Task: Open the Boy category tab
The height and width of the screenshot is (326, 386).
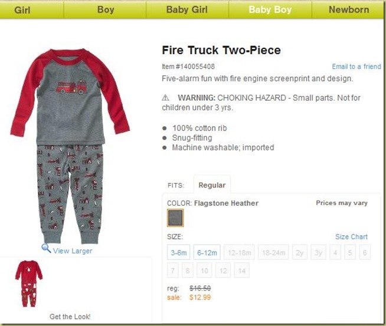Action: (106, 9)
